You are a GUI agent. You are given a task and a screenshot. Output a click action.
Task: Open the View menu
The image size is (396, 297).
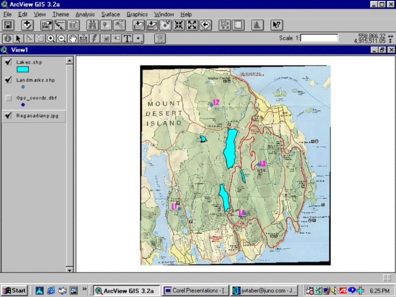point(40,14)
